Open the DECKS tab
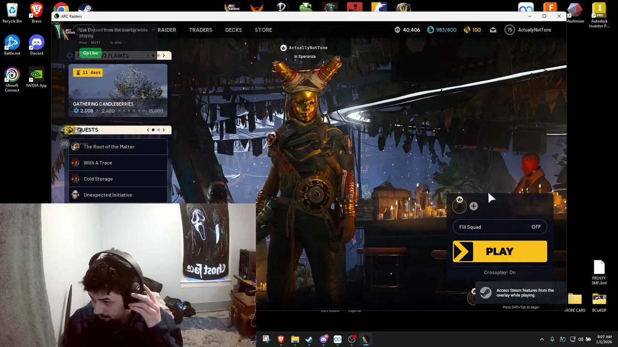This screenshot has height=347, width=618. coord(233,30)
